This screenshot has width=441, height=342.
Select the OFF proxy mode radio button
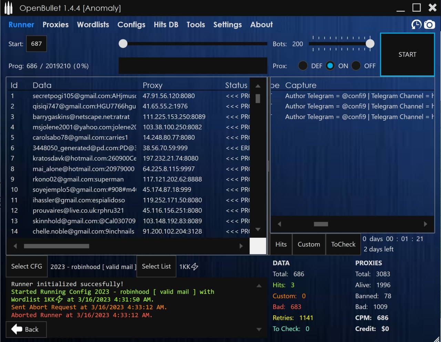[x=356, y=65]
